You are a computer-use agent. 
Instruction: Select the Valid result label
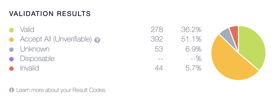point(27,29)
